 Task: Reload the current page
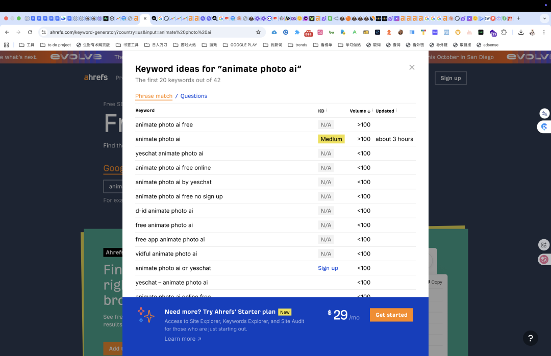coord(30,32)
